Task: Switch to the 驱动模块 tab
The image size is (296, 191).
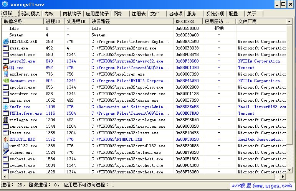Action: [x=30, y=13]
